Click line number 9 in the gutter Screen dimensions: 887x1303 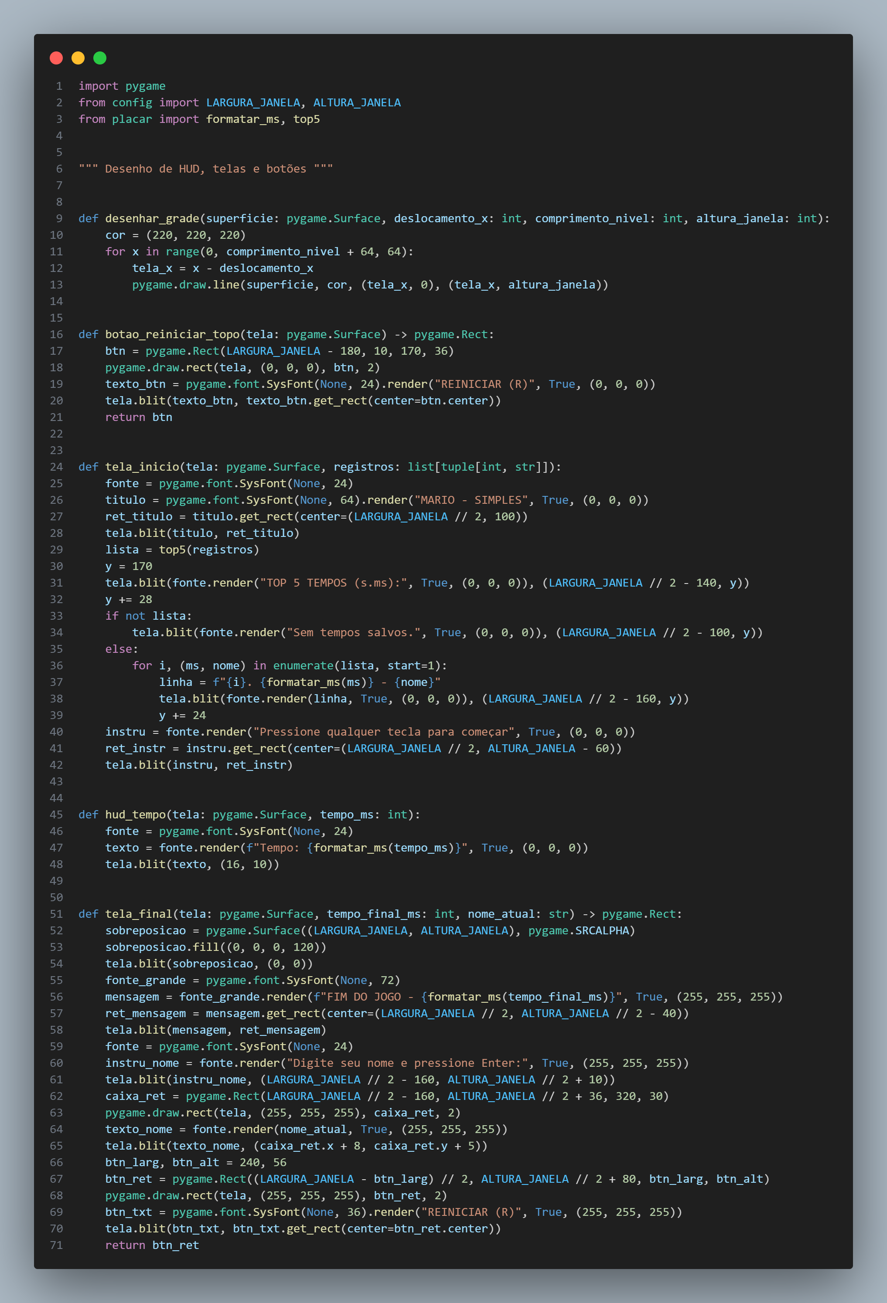(59, 218)
